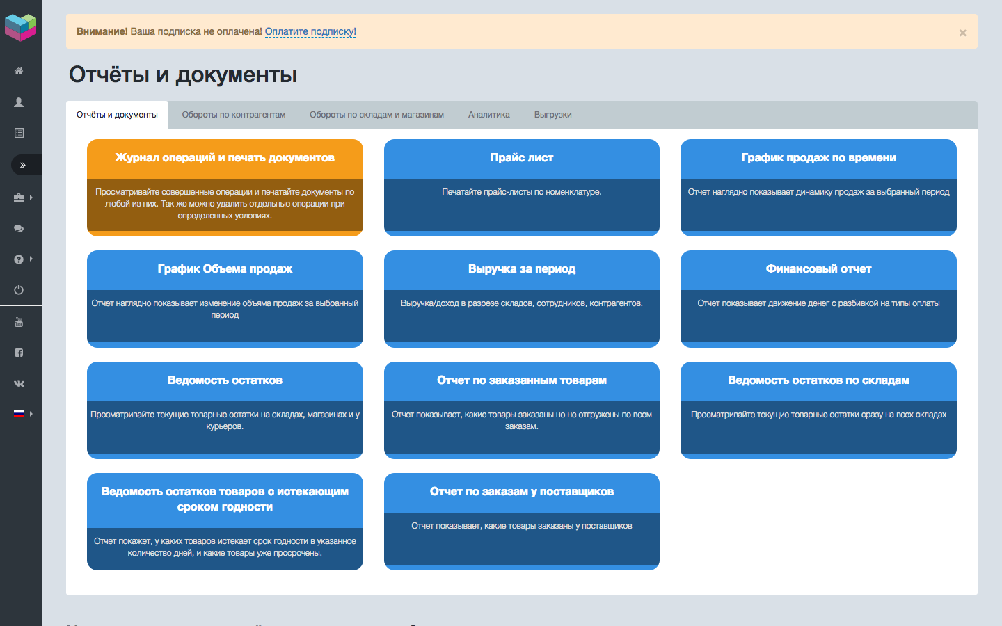The image size is (1002, 626).
Task: Open the 'Выгрузки' tab
Action: click(553, 115)
